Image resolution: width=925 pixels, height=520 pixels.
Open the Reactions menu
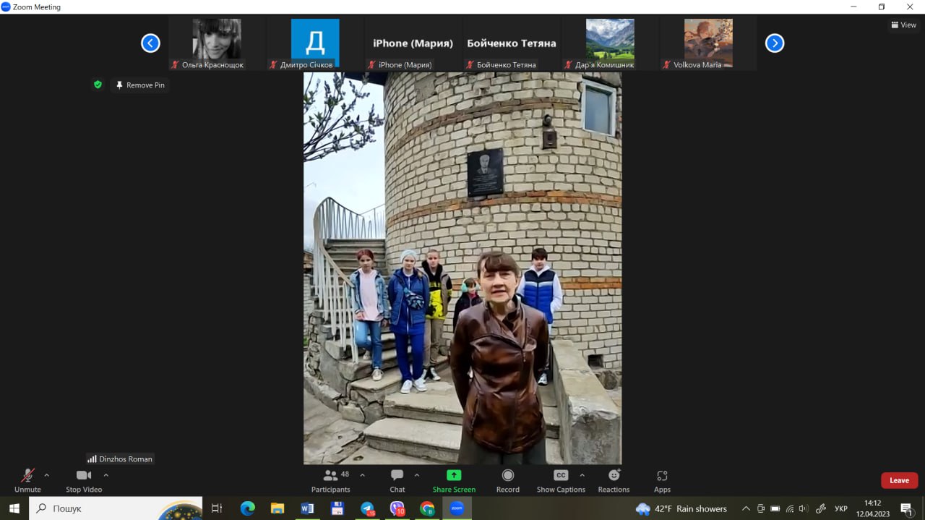pos(614,480)
